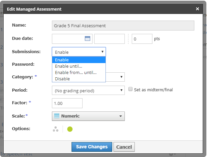
Task: Open the due date calendar picker icon
Action: [88, 39]
